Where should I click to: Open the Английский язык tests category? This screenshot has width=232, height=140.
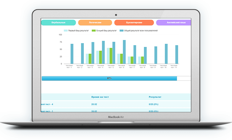(x=174, y=23)
